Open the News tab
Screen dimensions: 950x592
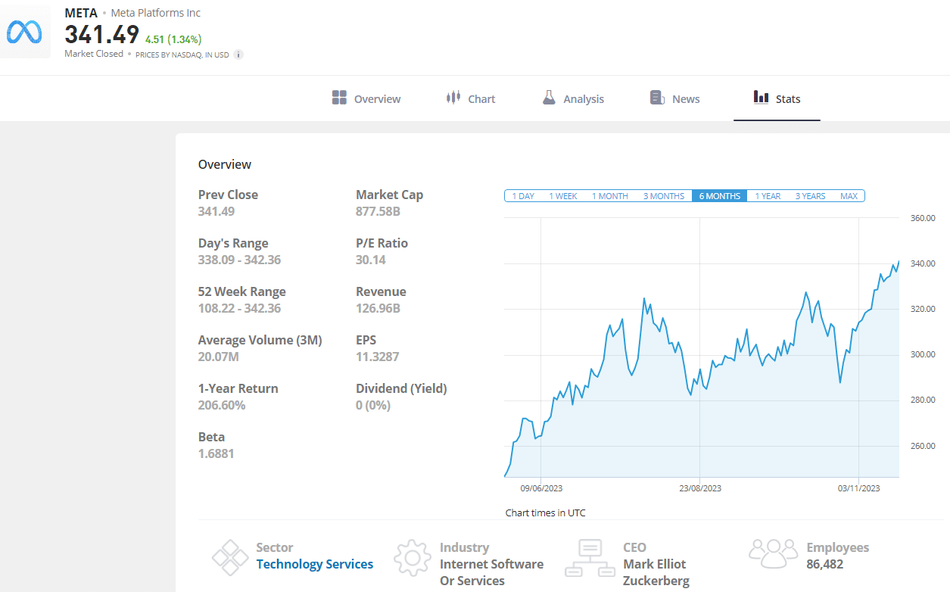675,98
